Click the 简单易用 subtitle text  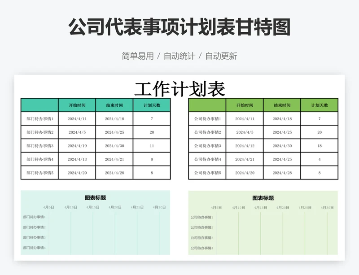(138, 56)
